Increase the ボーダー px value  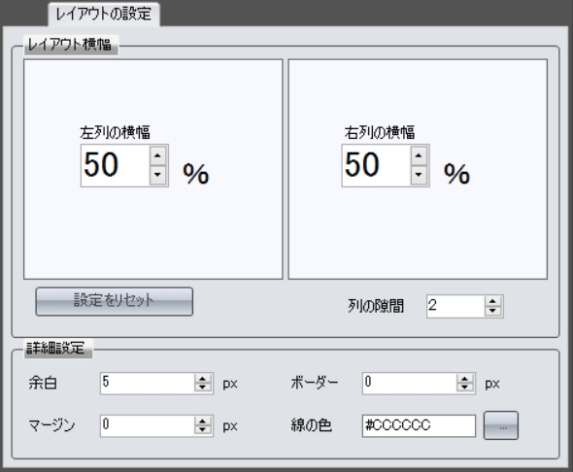coord(465,379)
